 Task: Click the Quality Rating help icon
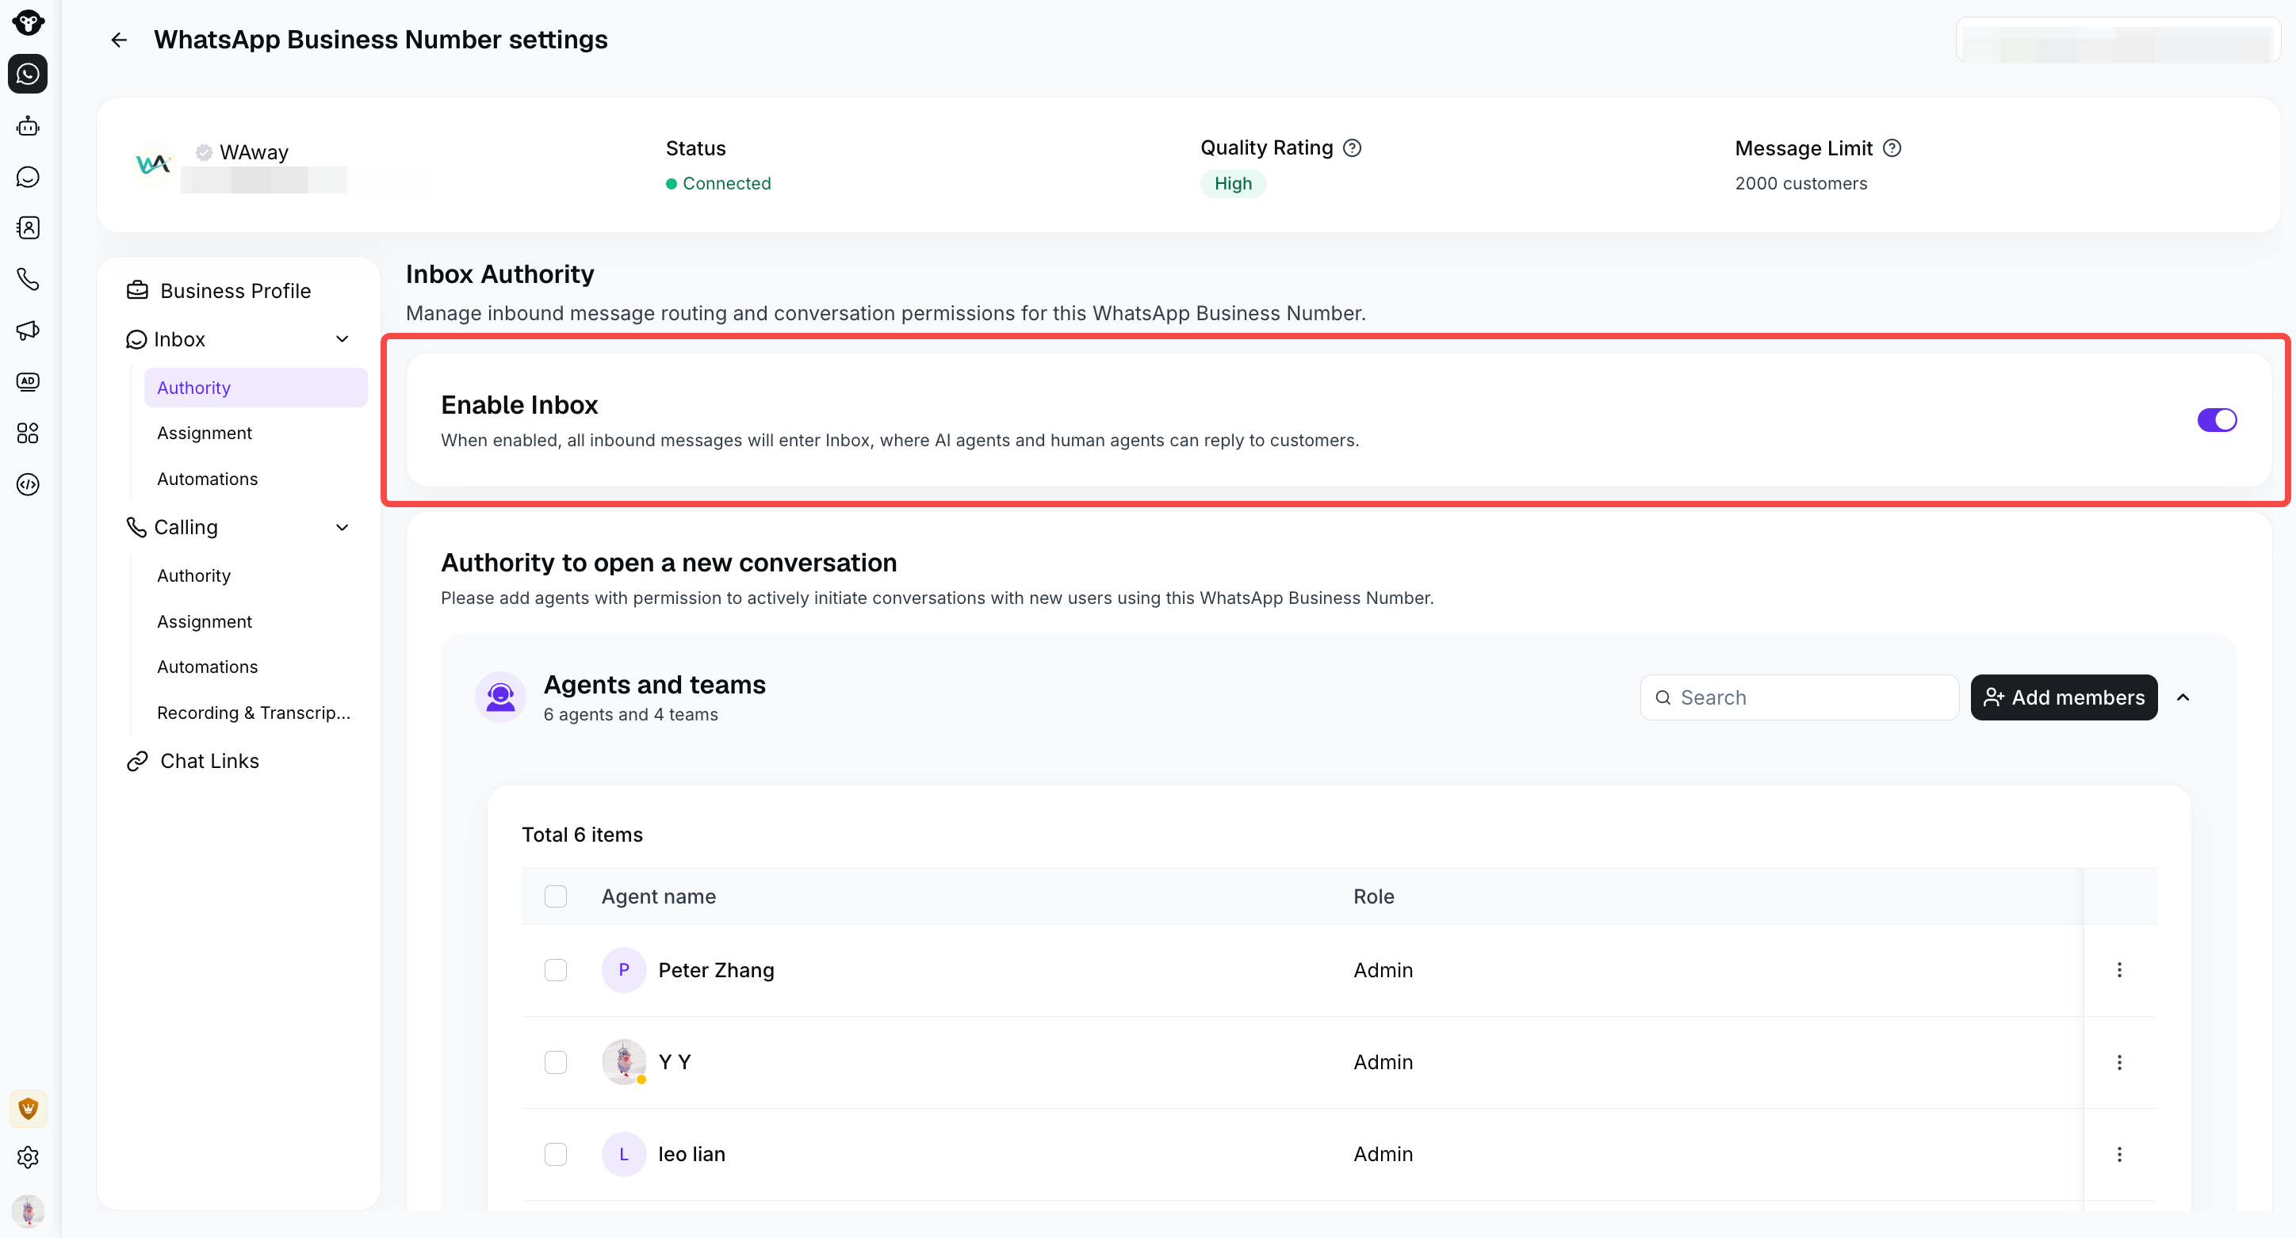1352,148
